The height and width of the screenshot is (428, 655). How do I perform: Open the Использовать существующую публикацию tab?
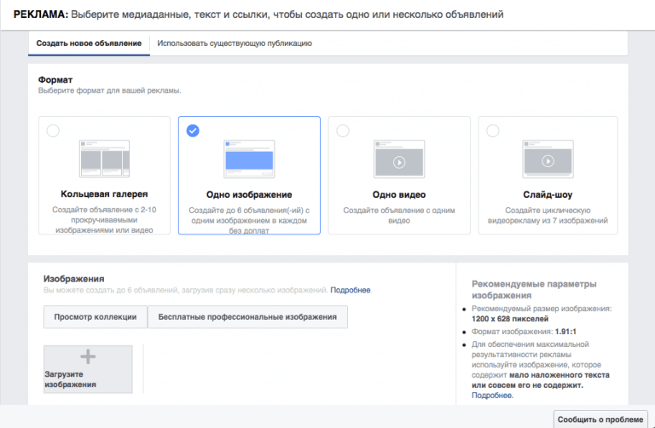235,43
